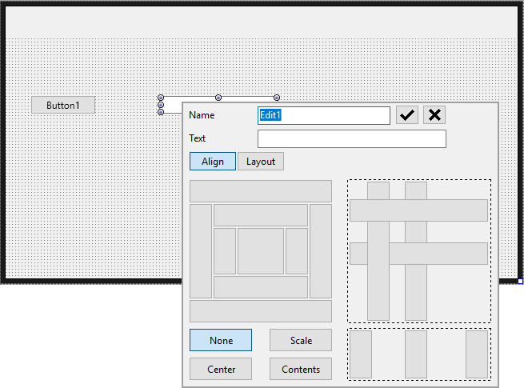Pick the outermost top alignment bar
Screen dimensions: 524x388
(x=261, y=191)
